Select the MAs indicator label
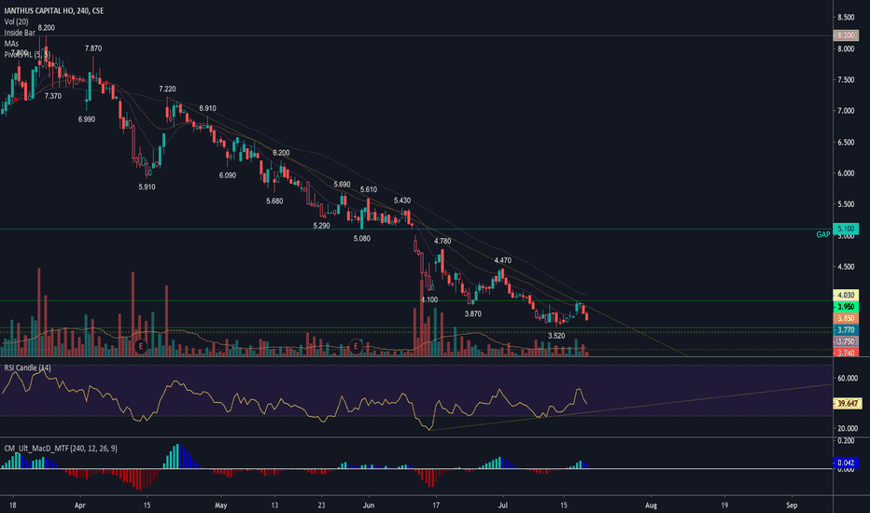 click(x=11, y=43)
